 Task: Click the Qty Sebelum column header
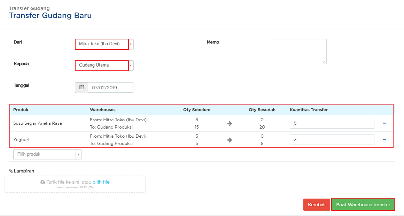196,110
